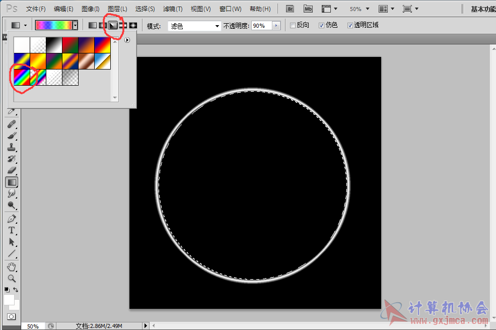Choose the radial gradient style

click(x=103, y=25)
